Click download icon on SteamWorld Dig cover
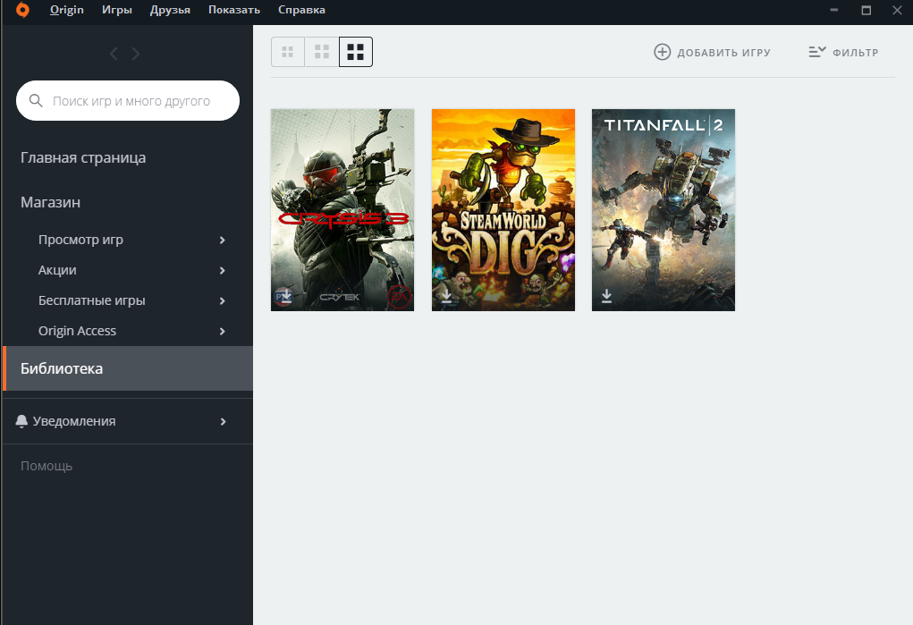This screenshot has height=625, width=913. point(446,296)
